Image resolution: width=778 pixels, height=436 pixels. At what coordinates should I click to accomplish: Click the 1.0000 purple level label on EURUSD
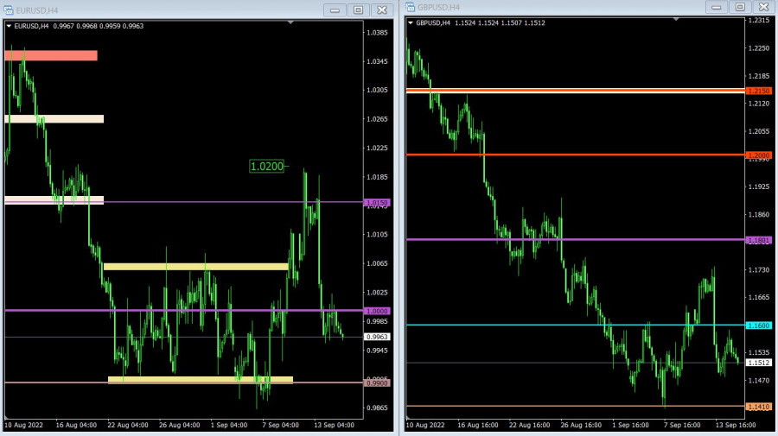(x=378, y=311)
